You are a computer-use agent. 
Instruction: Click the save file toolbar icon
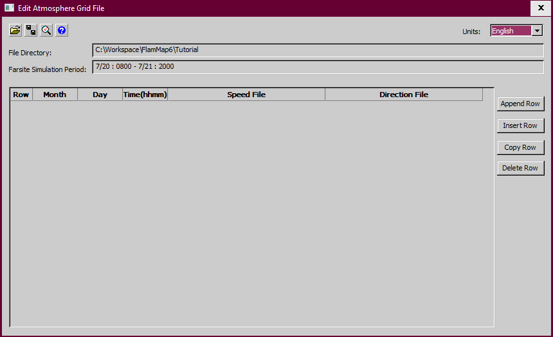31,30
